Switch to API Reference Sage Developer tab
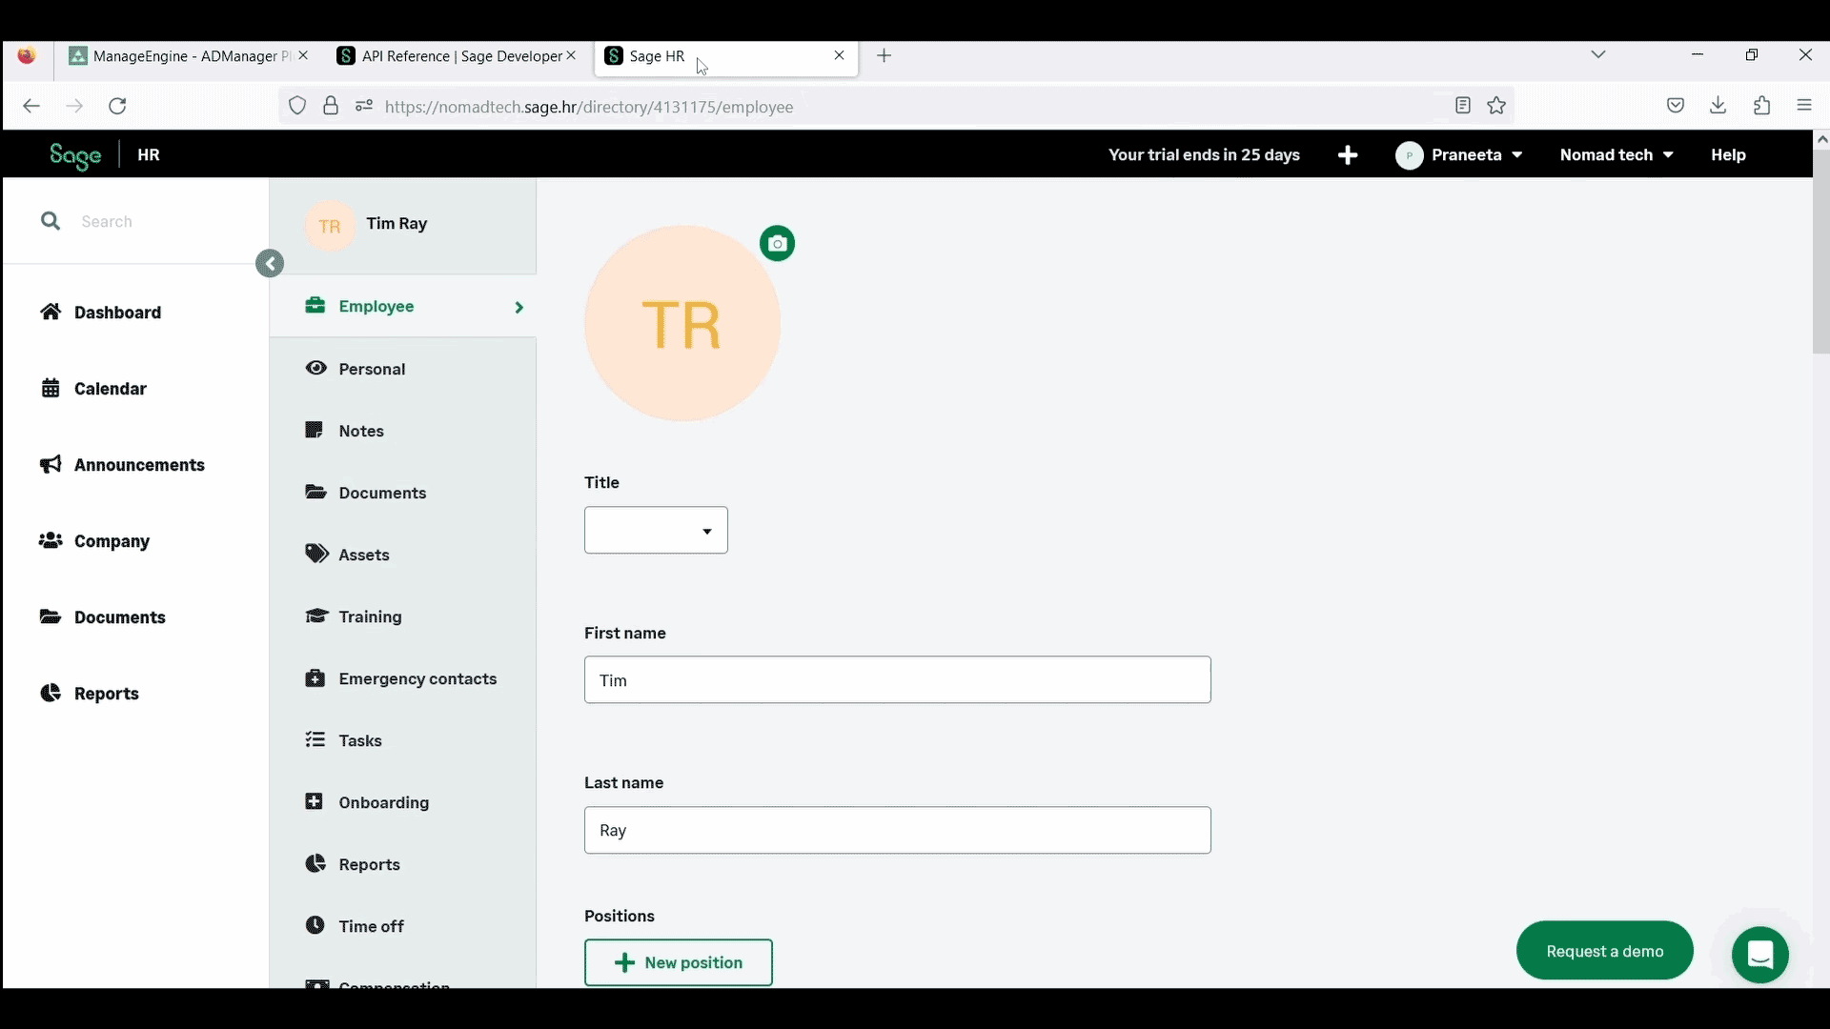 click(453, 56)
